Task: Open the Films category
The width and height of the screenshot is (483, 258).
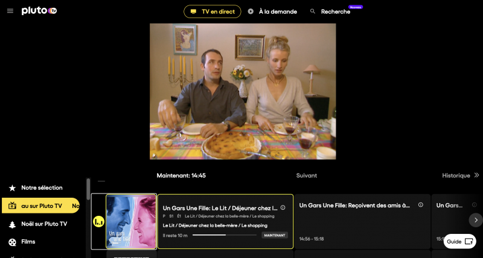Action: click(x=28, y=242)
